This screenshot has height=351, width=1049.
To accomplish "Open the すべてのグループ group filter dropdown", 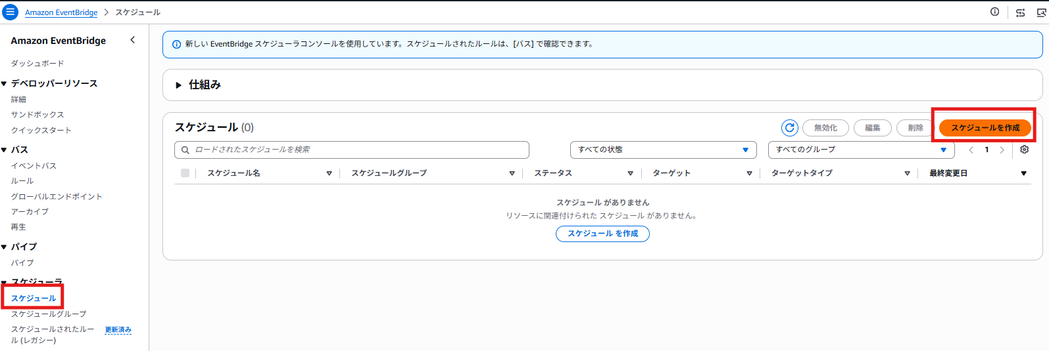I will tap(862, 150).
